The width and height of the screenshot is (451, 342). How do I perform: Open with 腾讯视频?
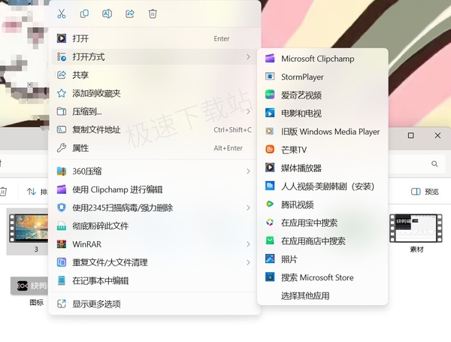click(x=322, y=204)
